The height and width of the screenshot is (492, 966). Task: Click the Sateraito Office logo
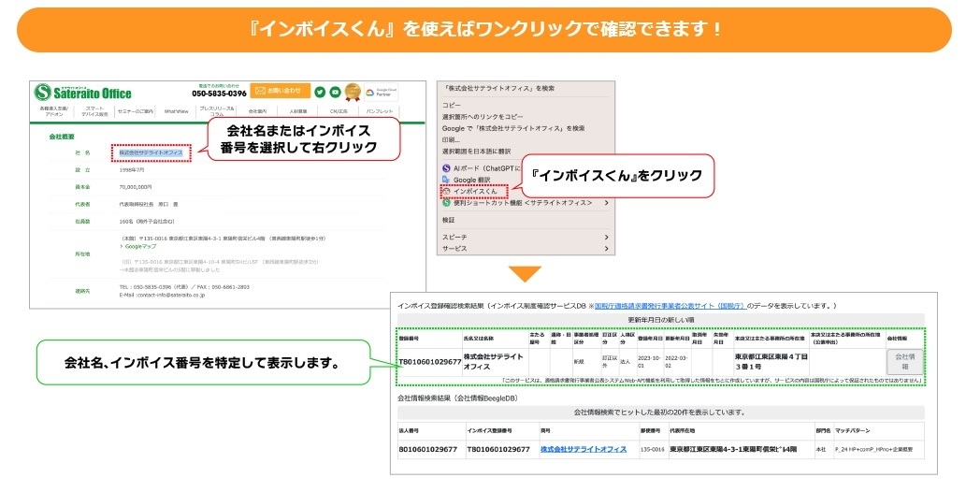coord(83,92)
